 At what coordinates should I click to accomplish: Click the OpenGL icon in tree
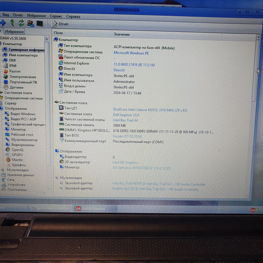(x=8, y=149)
